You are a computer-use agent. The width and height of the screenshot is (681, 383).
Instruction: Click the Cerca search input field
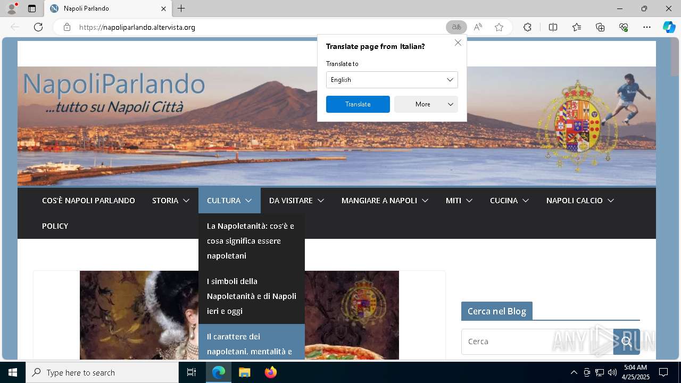537,342
